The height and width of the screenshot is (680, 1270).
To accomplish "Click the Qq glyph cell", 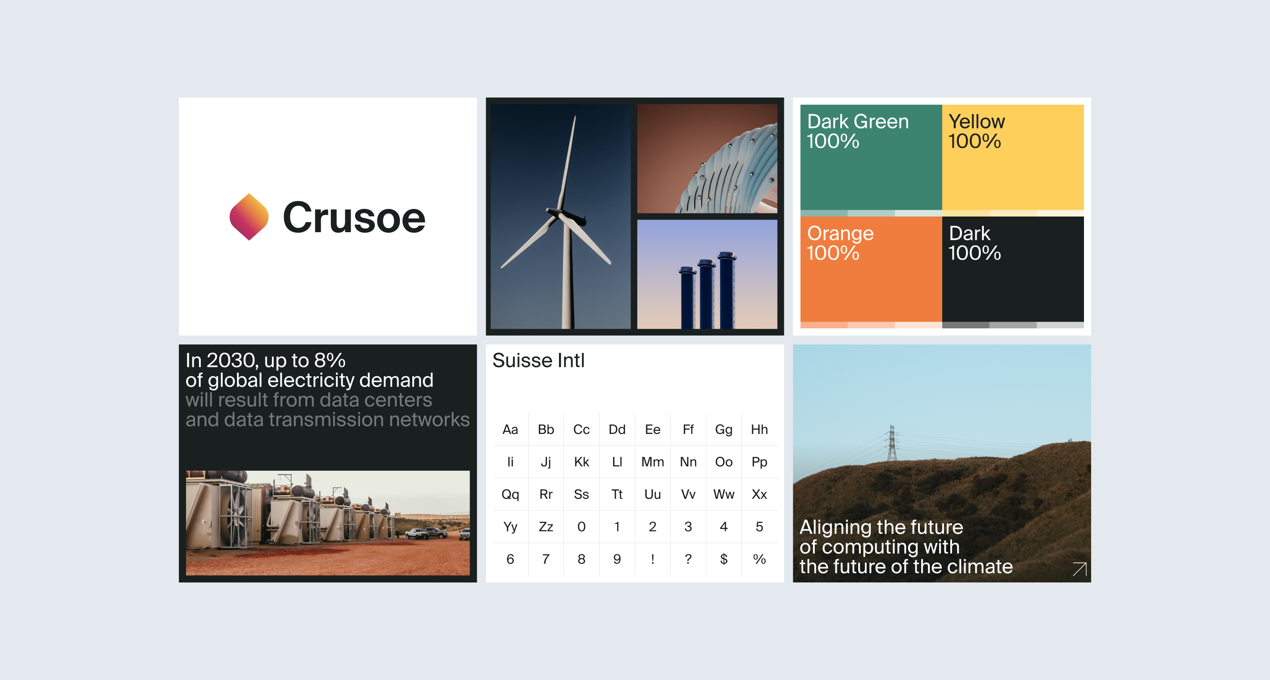I will [510, 494].
